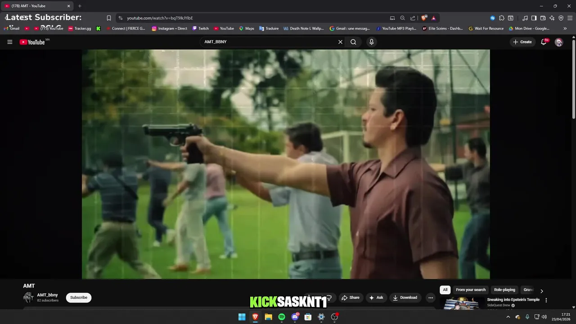The height and width of the screenshot is (324, 576).
Task: Show next filter chips arrow
Action: coord(541,291)
